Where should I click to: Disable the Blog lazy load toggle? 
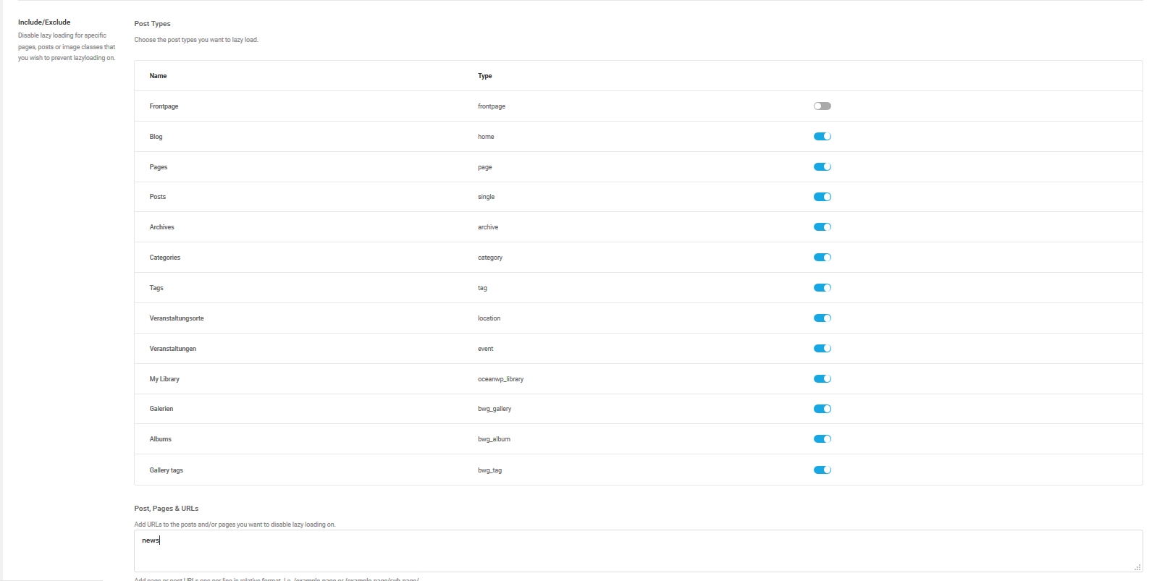point(822,137)
